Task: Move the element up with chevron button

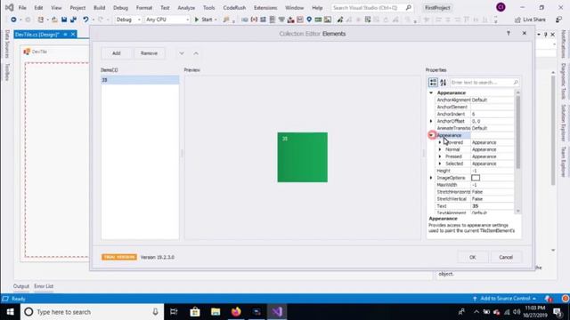Action: (x=196, y=53)
